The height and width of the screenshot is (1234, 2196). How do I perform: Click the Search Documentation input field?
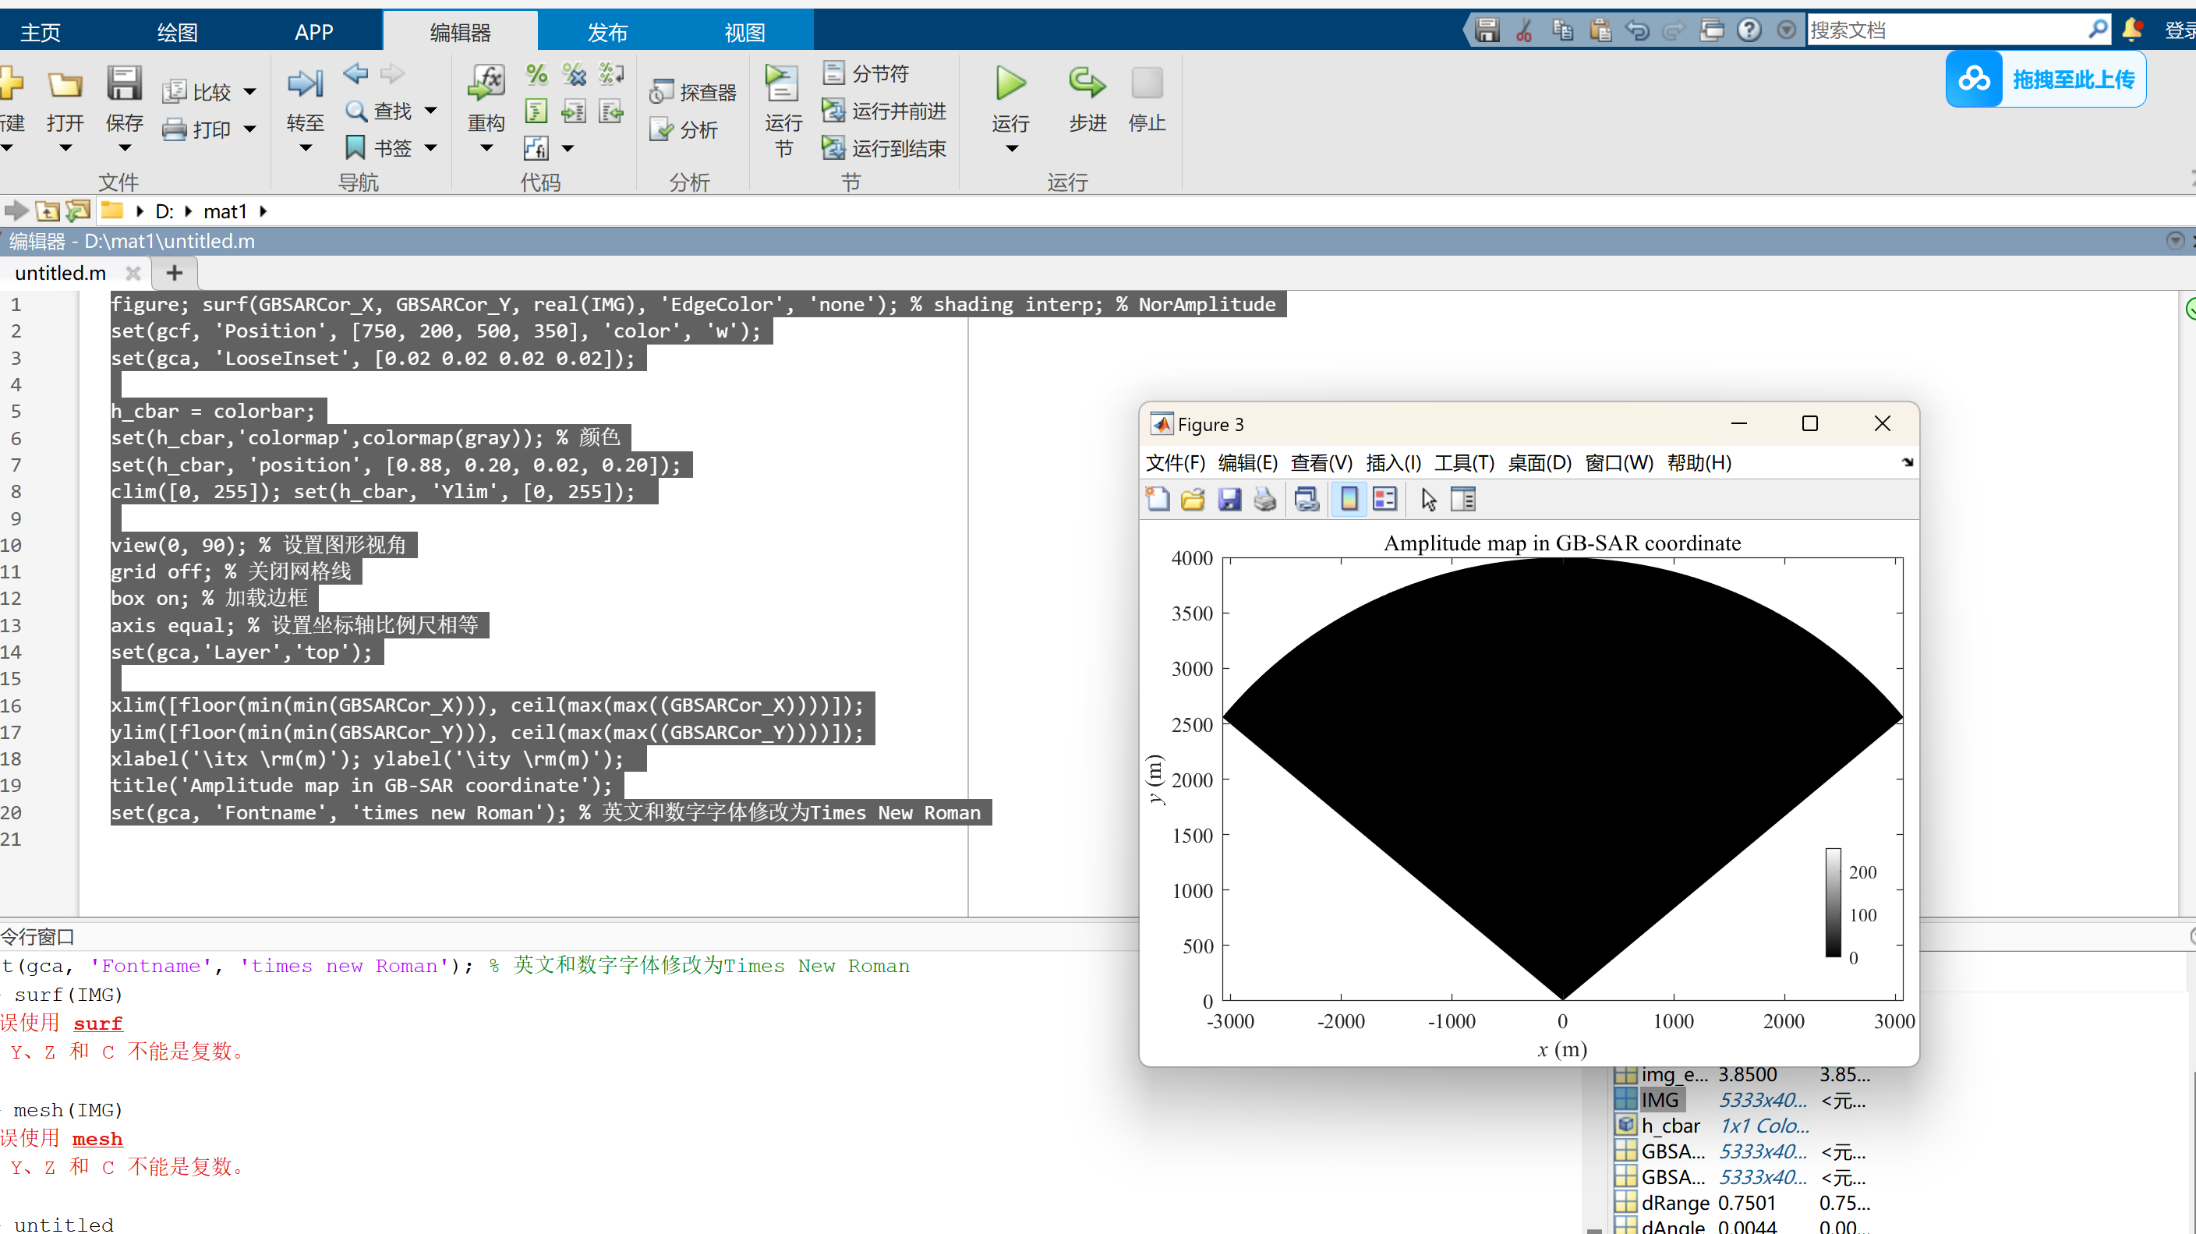click(1943, 30)
